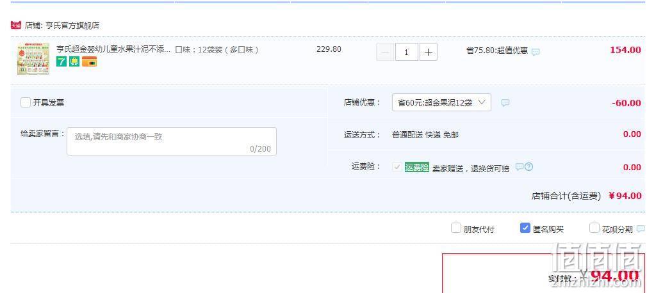647x293 pixels.
Task: Click the quantity field showing 1
Action: [406, 52]
